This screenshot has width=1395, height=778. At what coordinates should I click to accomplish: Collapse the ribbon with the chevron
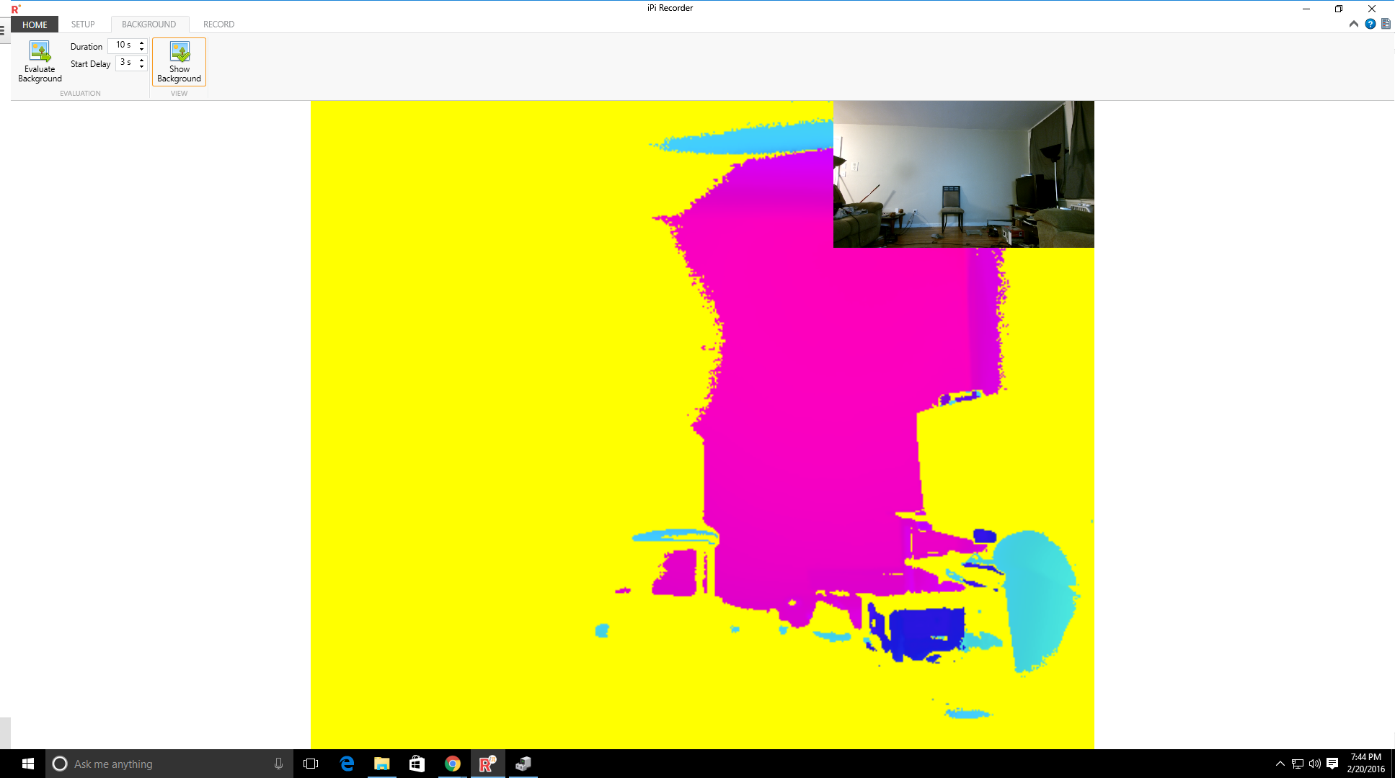pos(1353,24)
